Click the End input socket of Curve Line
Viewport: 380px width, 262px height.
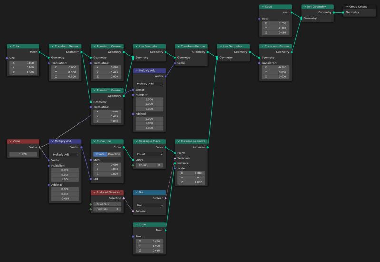91,179
